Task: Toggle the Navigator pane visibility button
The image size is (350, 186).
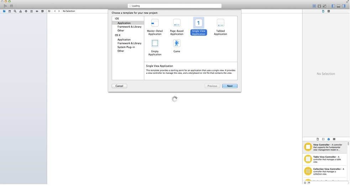Action: (333, 6)
